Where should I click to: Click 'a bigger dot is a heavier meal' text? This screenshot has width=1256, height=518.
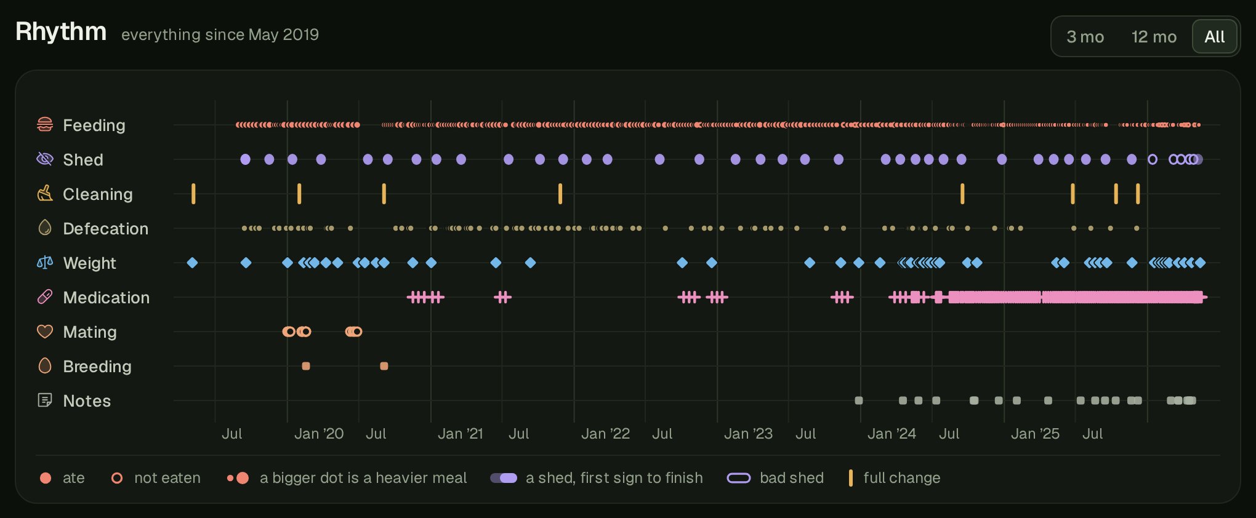(x=363, y=478)
